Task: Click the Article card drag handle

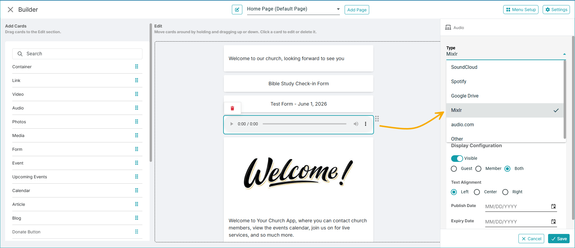Action: [137, 204]
